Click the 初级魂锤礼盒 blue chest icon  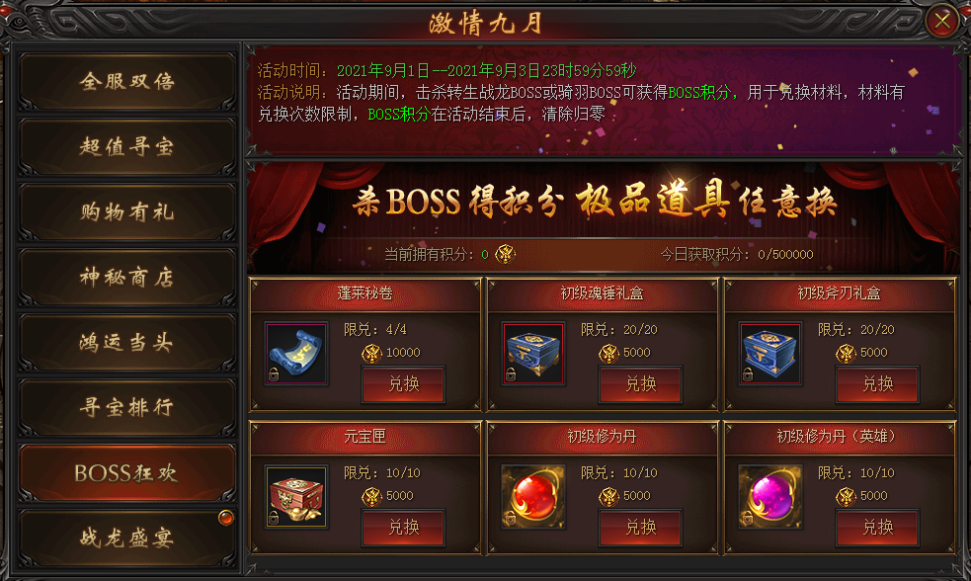click(x=533, y=354)
